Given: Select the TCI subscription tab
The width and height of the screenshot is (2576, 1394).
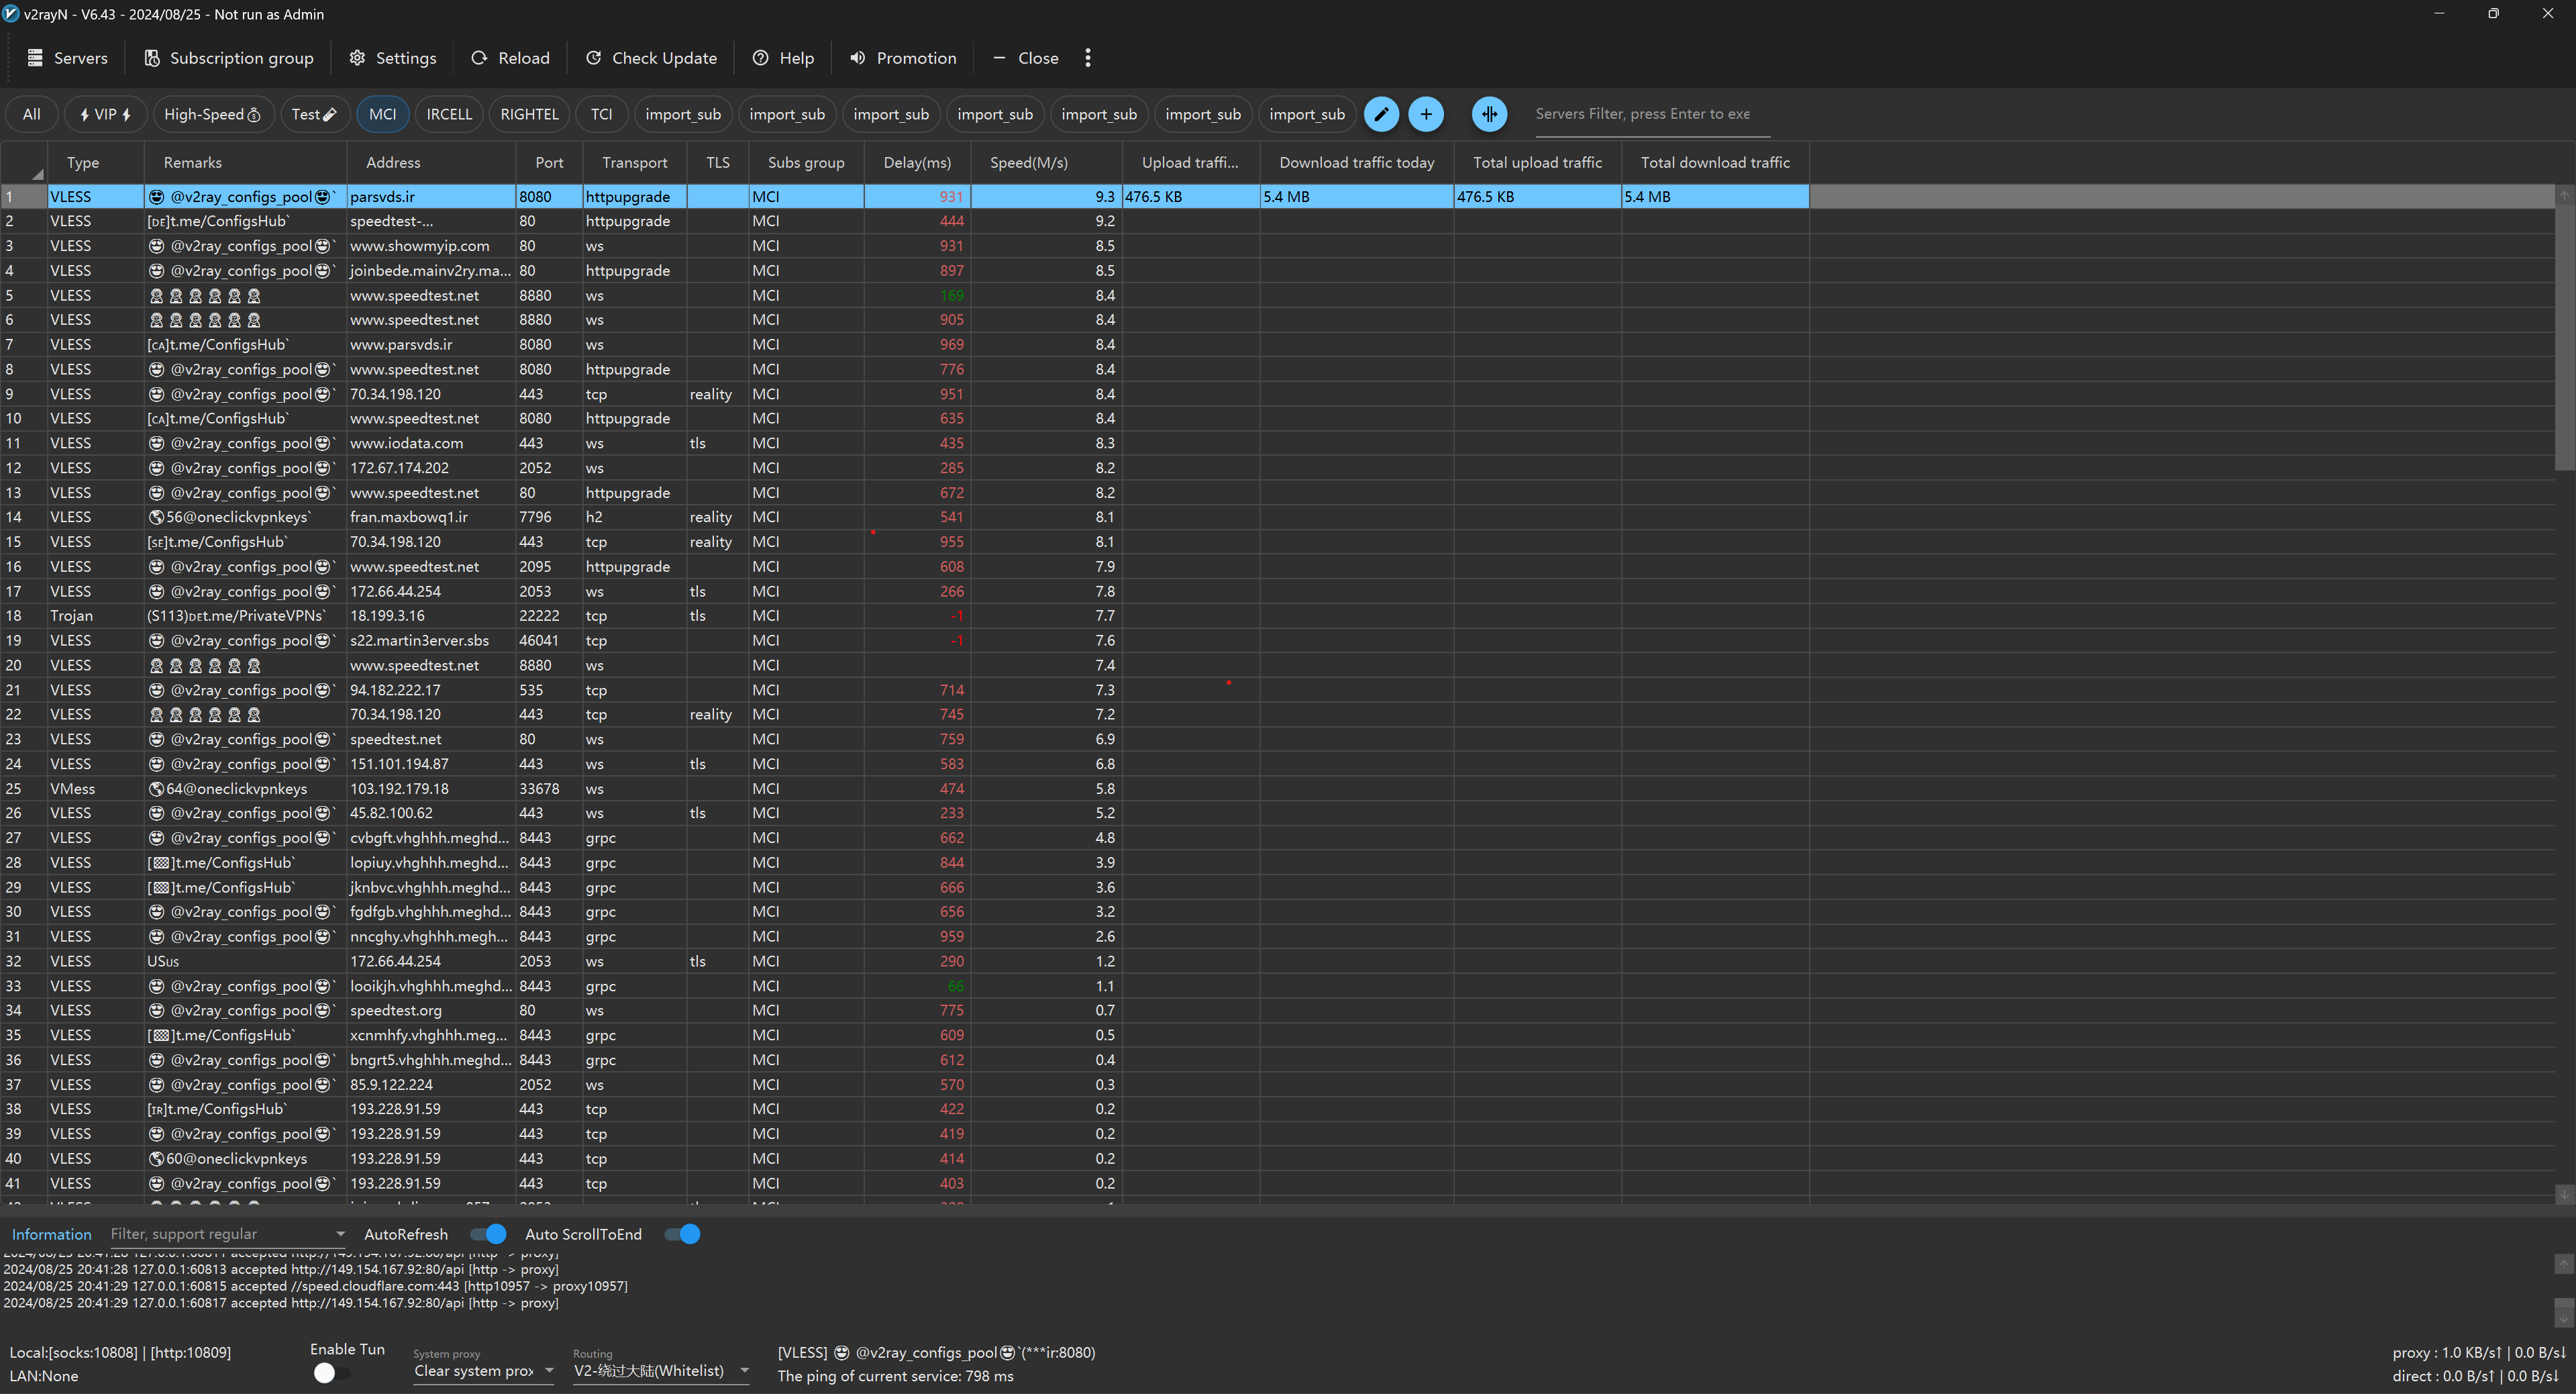Looking at the screenshot, I should point(601,114).
